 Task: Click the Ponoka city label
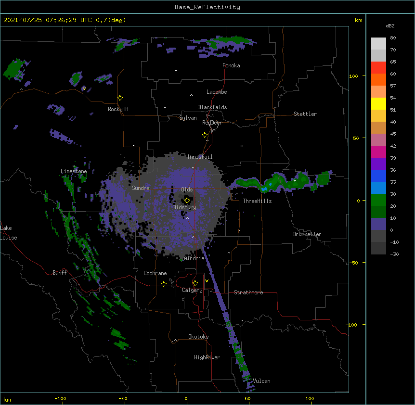coord(231,65)
